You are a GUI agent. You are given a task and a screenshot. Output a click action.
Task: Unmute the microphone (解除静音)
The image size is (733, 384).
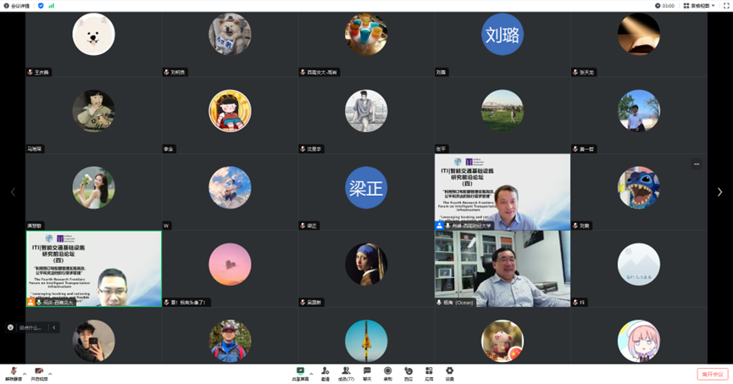point(13,373)
